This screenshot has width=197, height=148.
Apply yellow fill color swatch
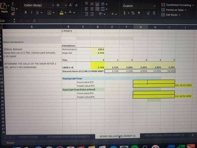pyautogui.click(x=61, y=12)
